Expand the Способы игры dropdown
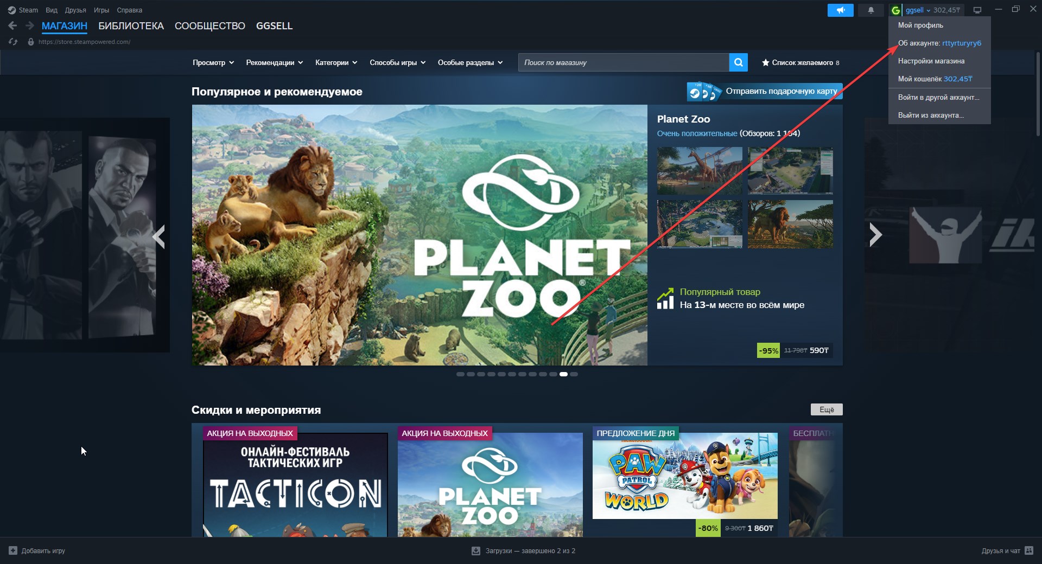 tap(398, 62)
